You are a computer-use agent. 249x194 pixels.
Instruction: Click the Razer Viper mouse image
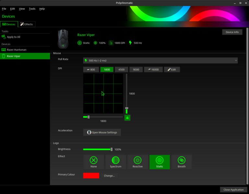63,39
